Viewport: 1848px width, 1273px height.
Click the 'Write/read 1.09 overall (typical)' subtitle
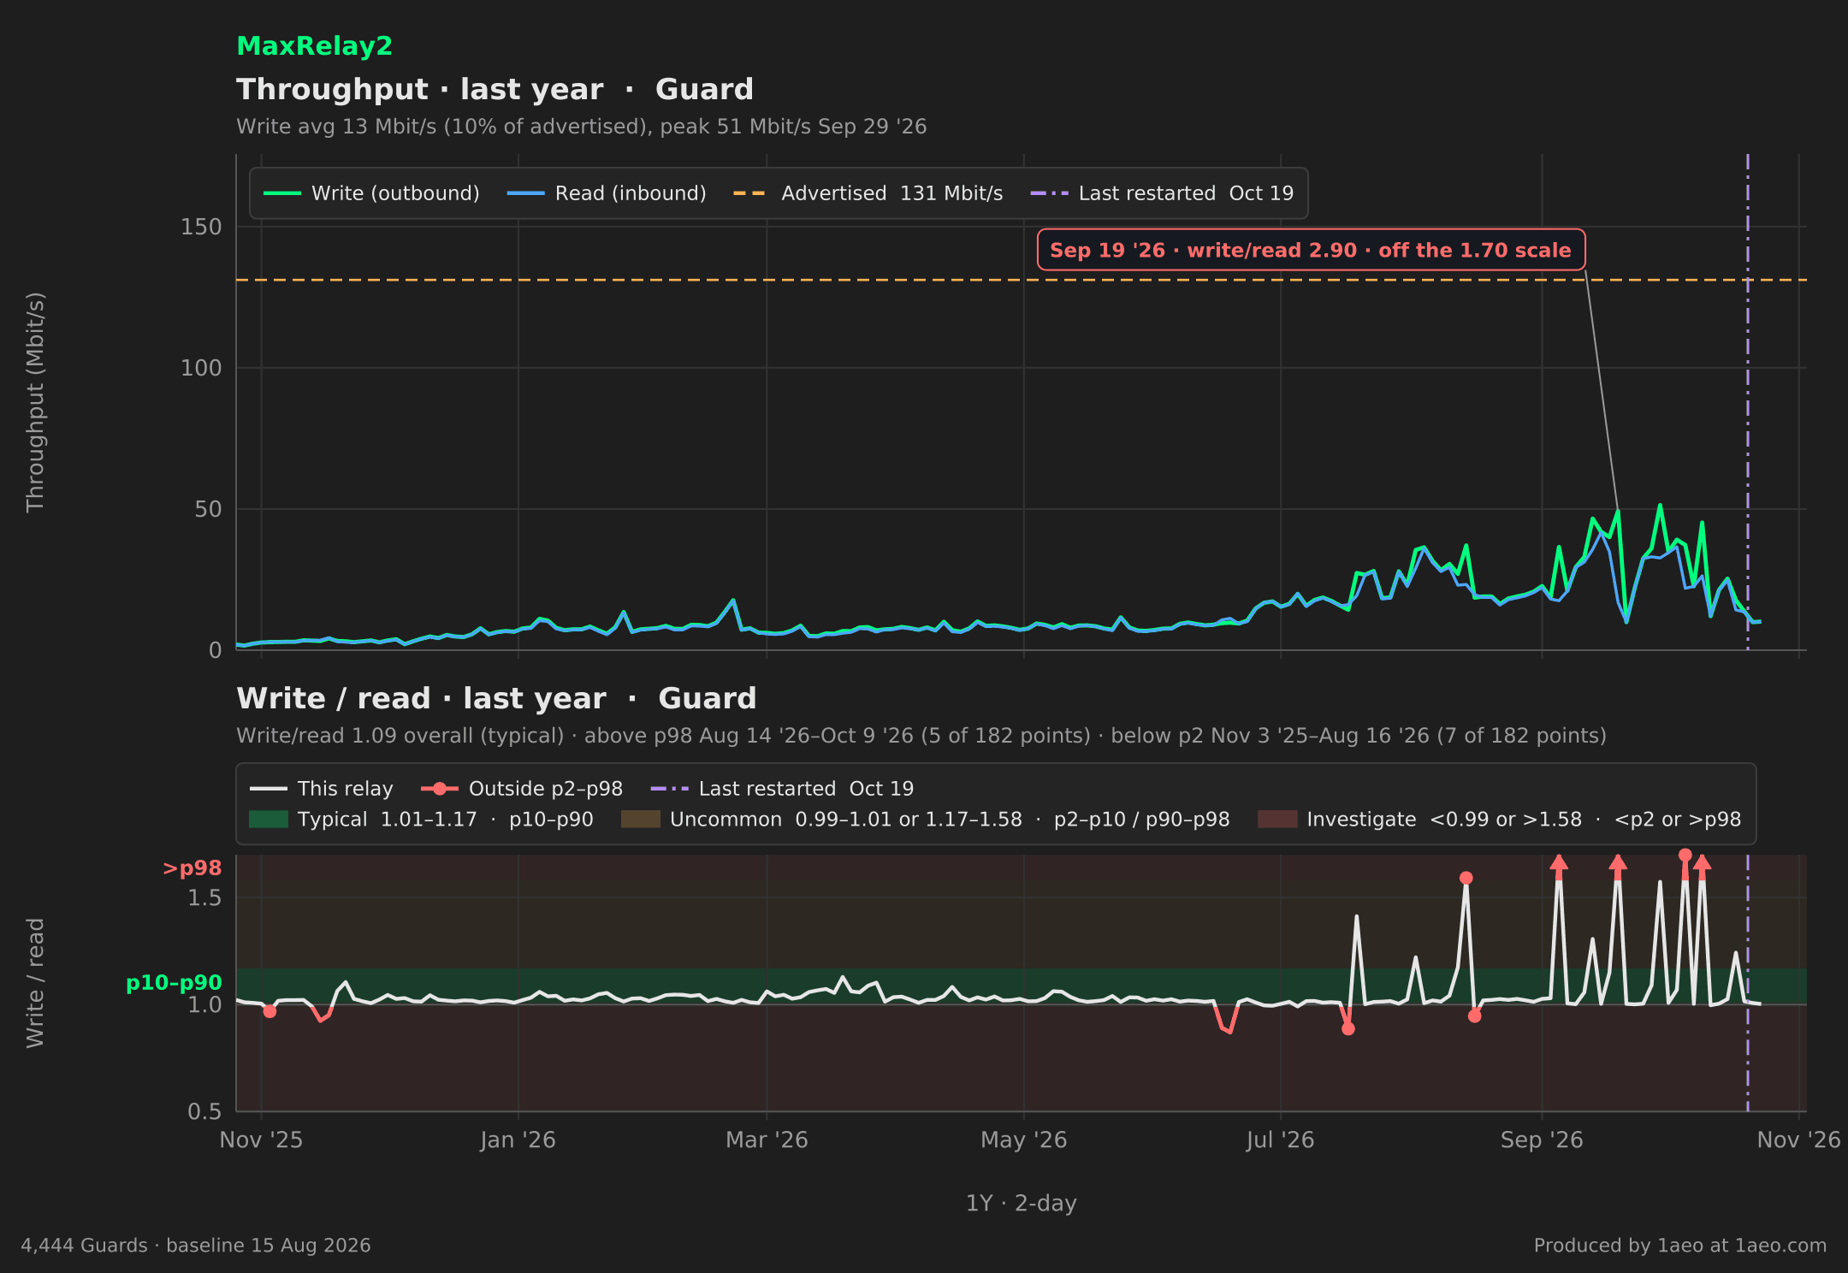tap(921, 736)
